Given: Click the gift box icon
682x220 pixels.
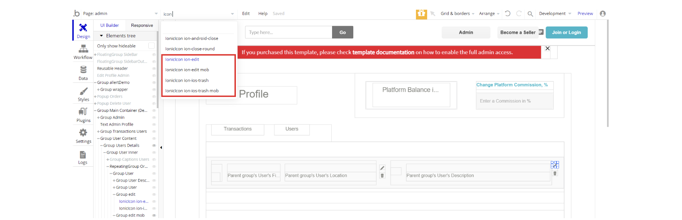Looking at the screenshot, I should [421, 14].
